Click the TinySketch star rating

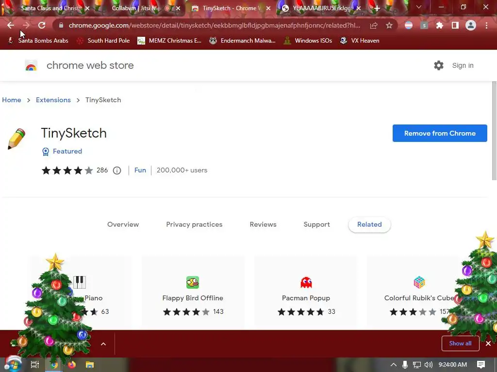click(x=67, y=170)
